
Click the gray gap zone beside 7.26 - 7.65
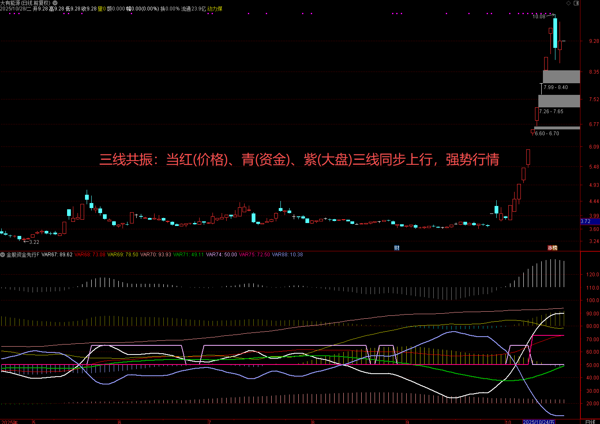coord(559,101)
